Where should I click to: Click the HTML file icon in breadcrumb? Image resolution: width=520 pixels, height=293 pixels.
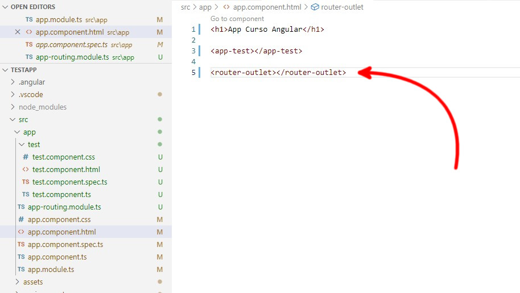226,7
